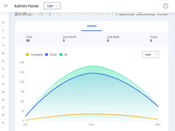
Task: Click the flag icon in sidebar
Action: point(3,46)
